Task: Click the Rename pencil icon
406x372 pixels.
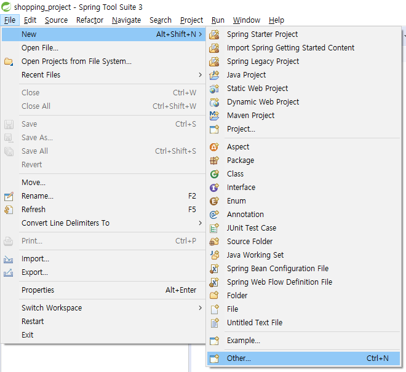Action: (x=9, y=196)
